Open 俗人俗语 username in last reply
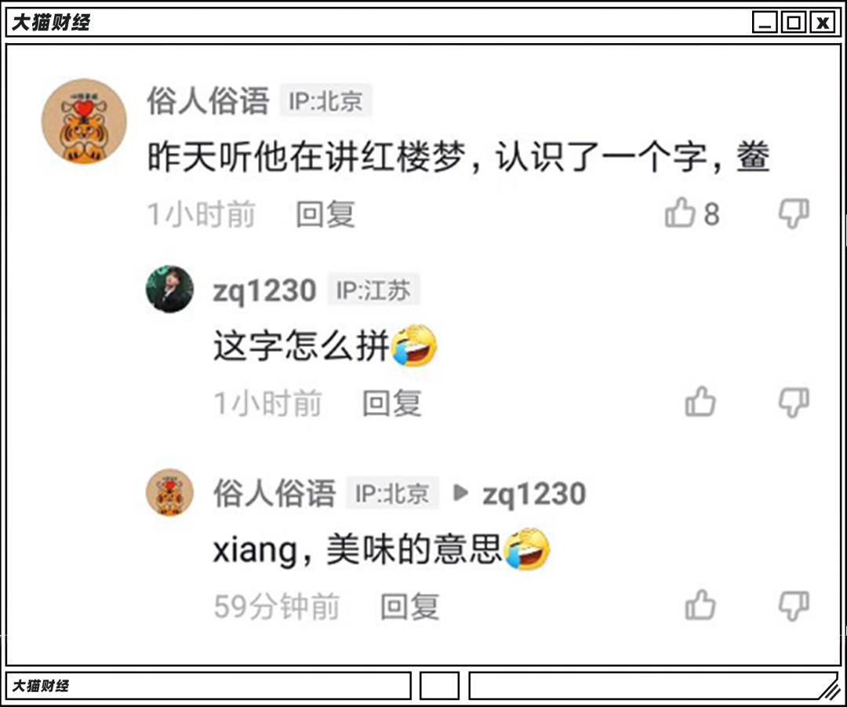847x707 pixels. pos(274,493)
